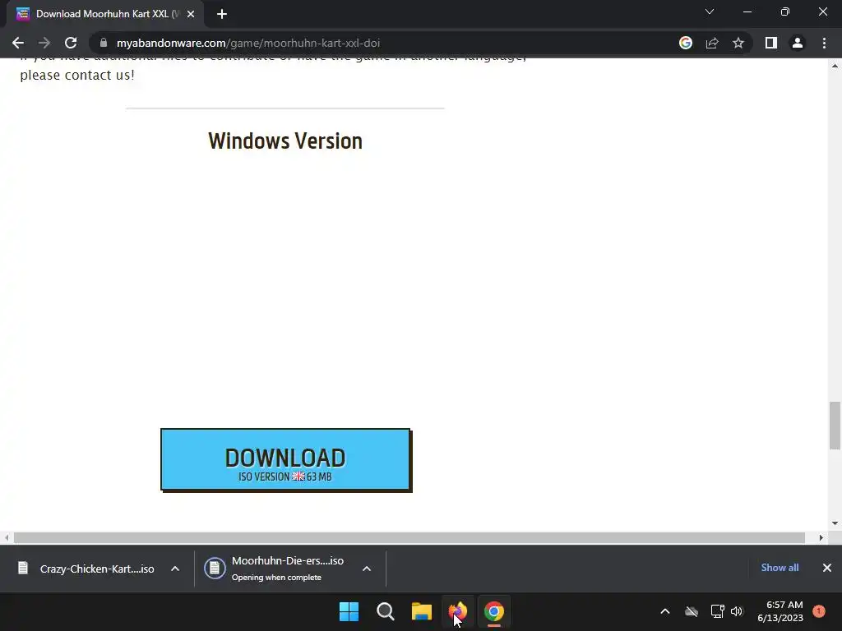The height and width of the screenshot is (631, 842).
Task: Open the Chrome profile menu
Action: click(x=798, y=43)
